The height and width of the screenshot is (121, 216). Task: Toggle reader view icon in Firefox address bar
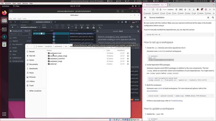176,10
